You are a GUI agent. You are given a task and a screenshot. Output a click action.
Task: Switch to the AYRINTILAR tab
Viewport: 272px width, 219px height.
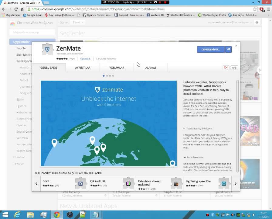pyautogui.click(x=83, y=68)
